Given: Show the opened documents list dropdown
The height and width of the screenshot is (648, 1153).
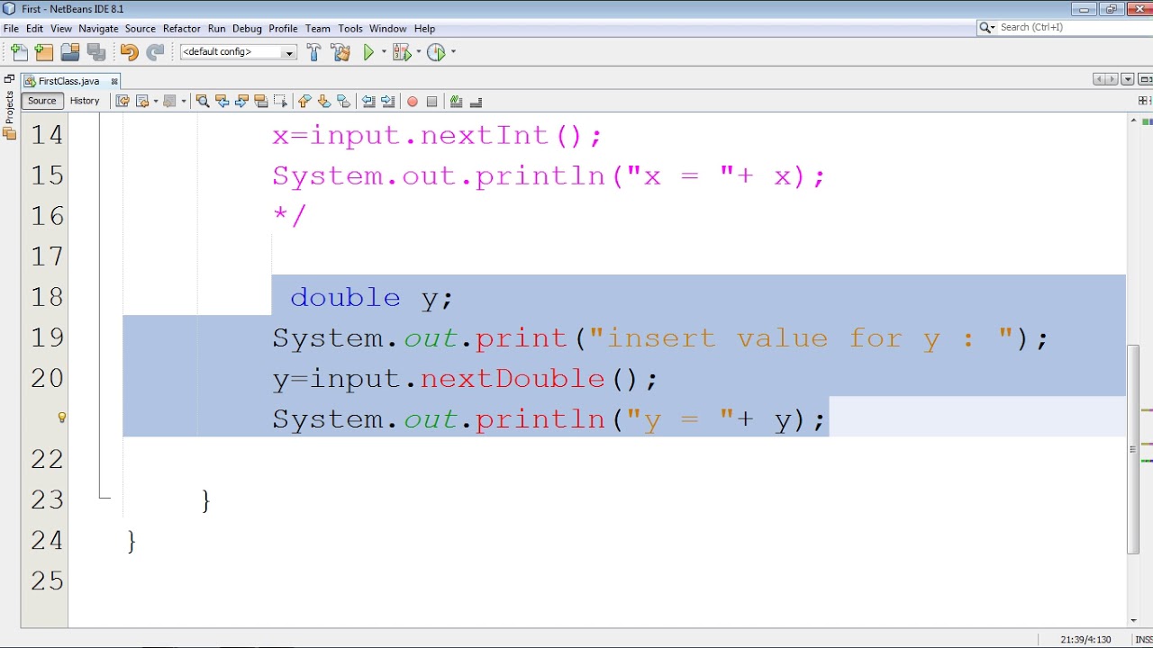Looking at the screenshot, I should click(x=1128, y=80).
